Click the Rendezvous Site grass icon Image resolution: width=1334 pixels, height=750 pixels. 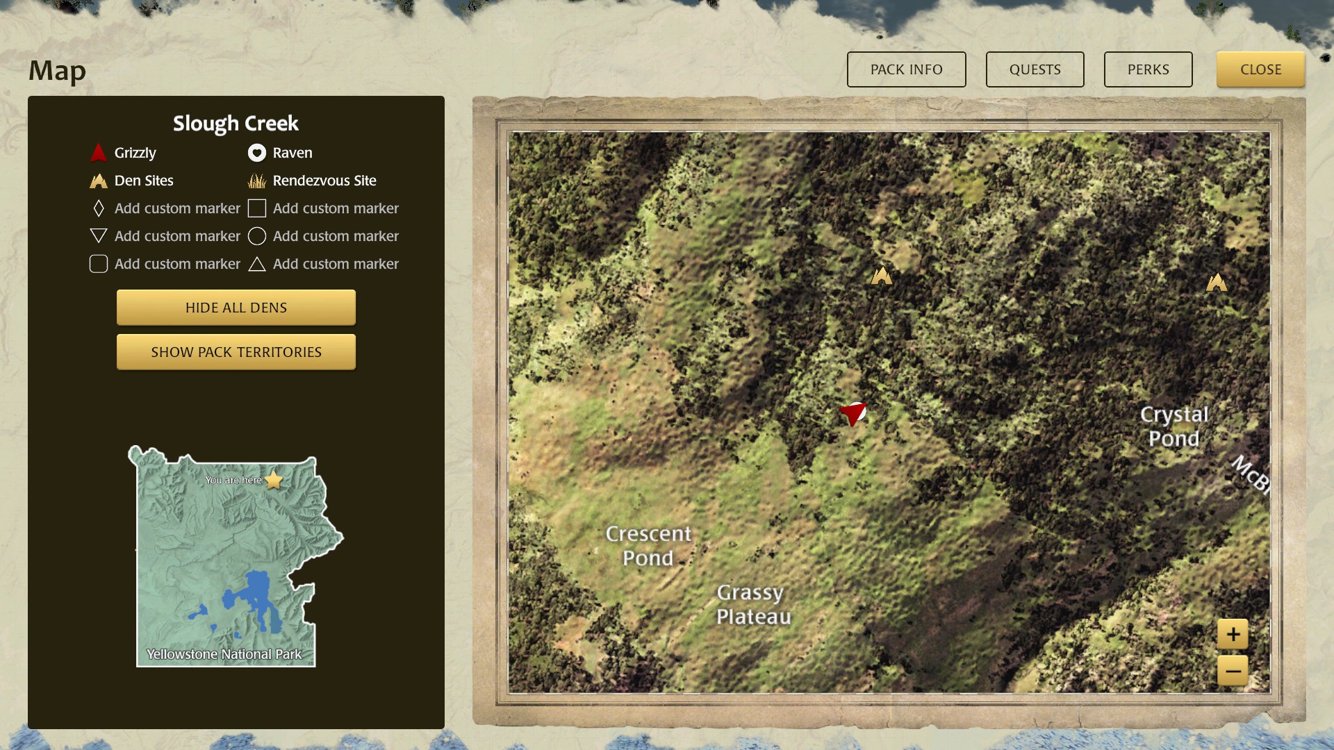pos(257,181)
